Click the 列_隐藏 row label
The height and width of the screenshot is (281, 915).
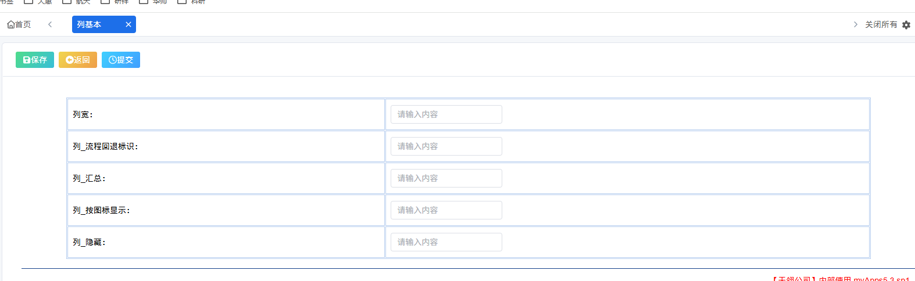click(x=89, y=242)
